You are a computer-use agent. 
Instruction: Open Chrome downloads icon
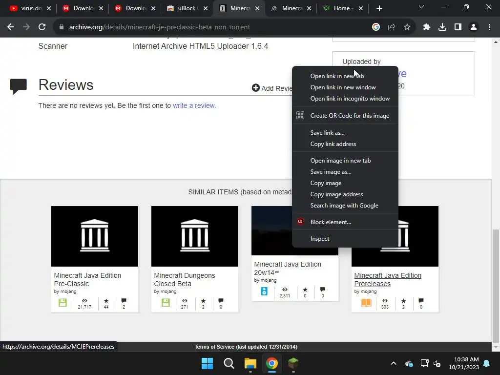tap(442, 27)
